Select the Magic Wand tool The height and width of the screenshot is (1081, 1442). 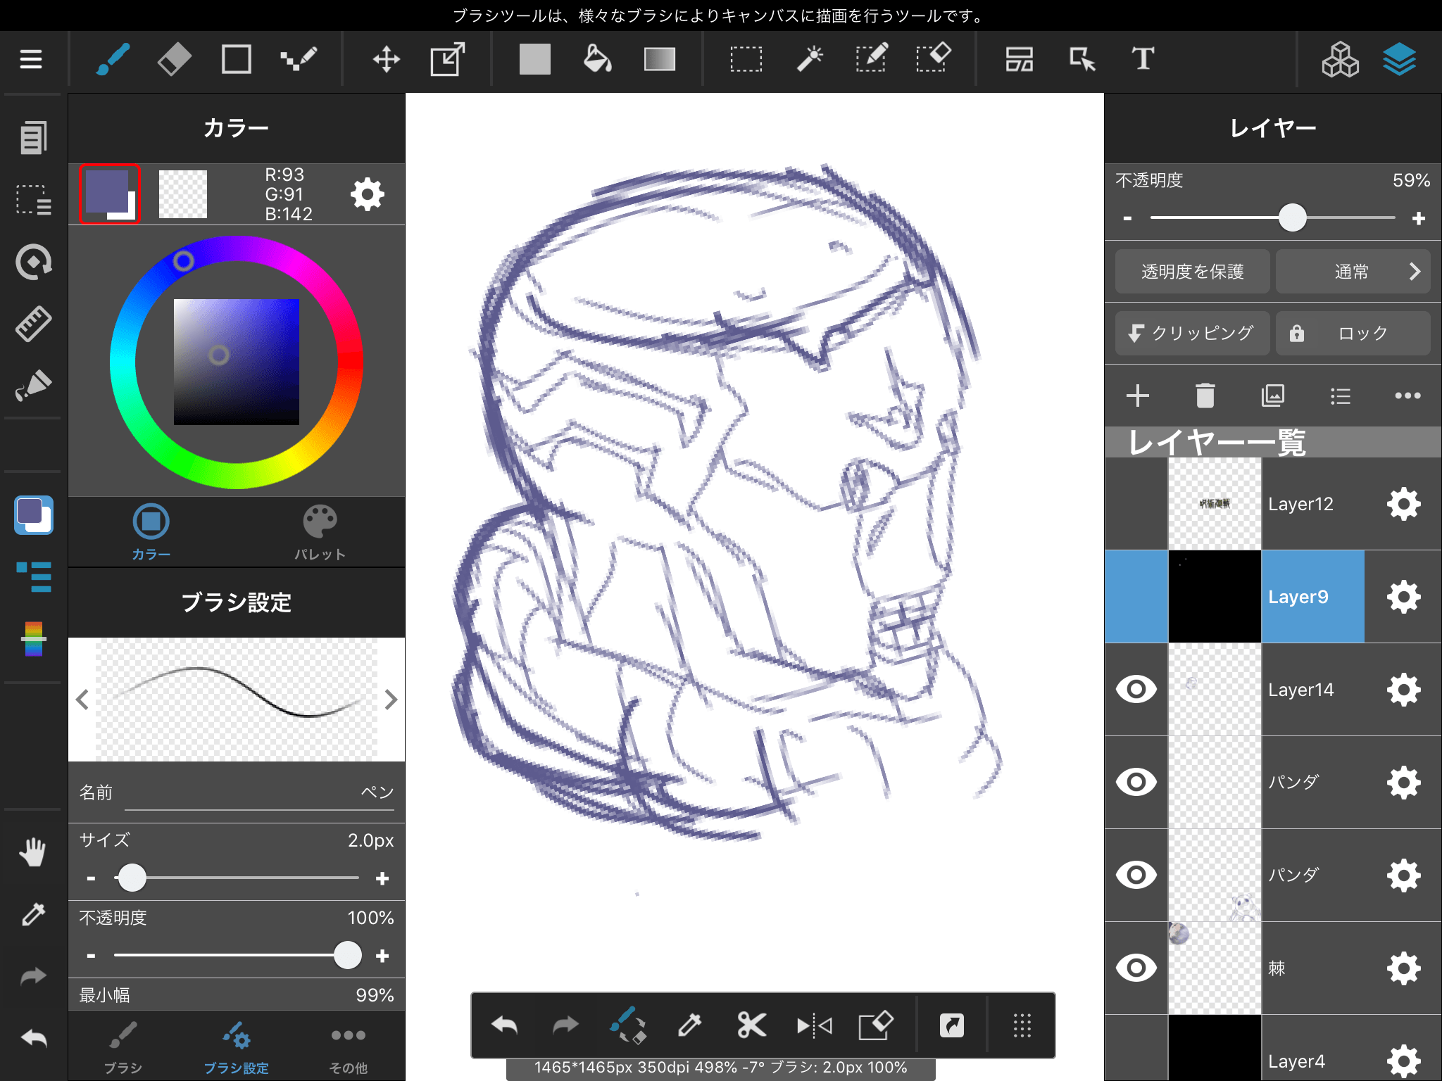[810, 59]
